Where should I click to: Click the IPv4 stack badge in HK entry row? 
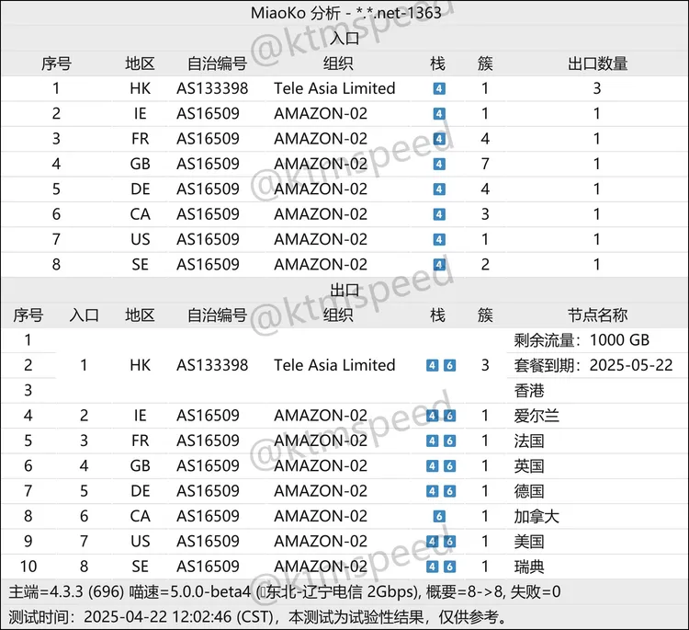tap(439, 88)
